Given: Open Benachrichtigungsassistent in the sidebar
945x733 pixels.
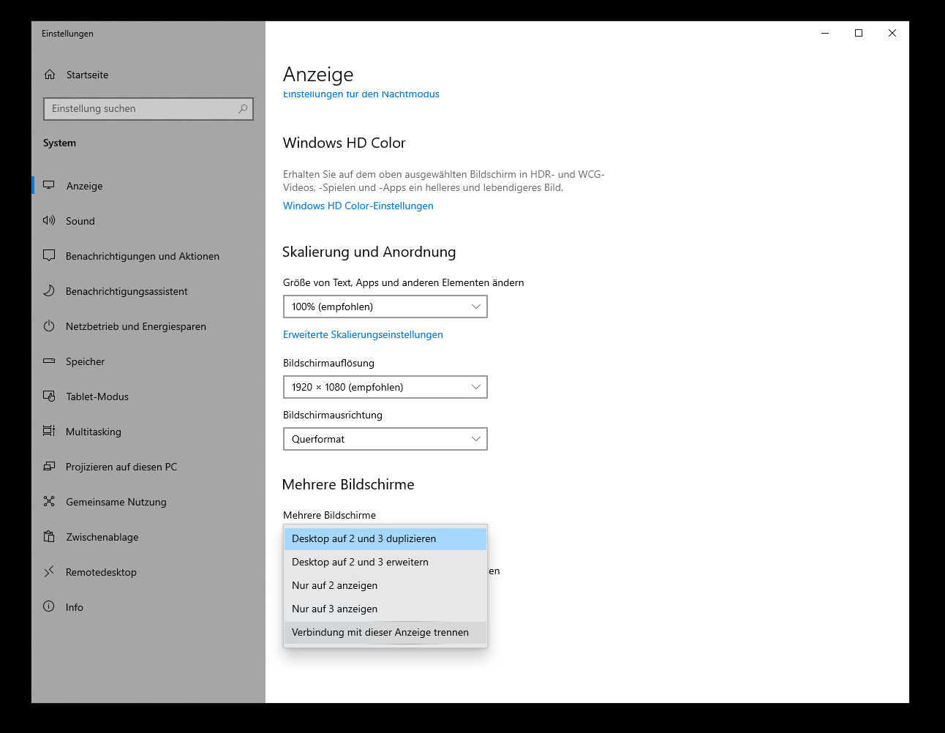Looking at the screenshot, I should point(148,291).
